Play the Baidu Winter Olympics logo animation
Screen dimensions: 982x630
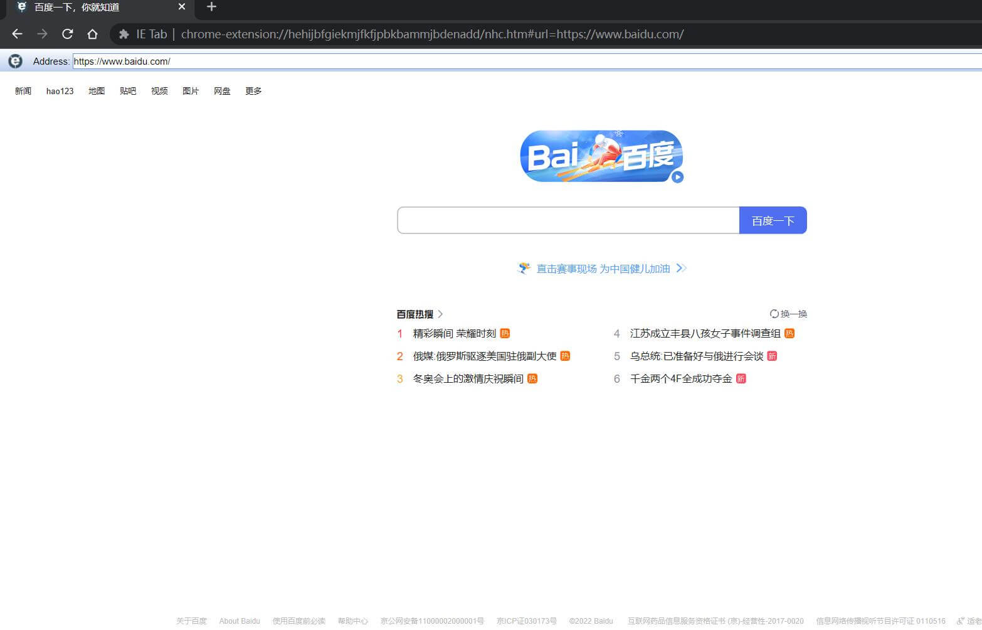(x=677, y=178)
